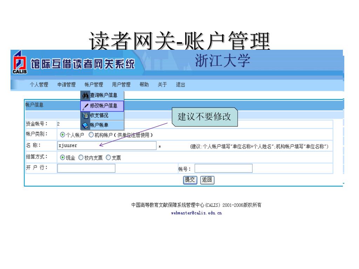
Task: Select the 个人帐户 radio button
Action: pos(62,135)
